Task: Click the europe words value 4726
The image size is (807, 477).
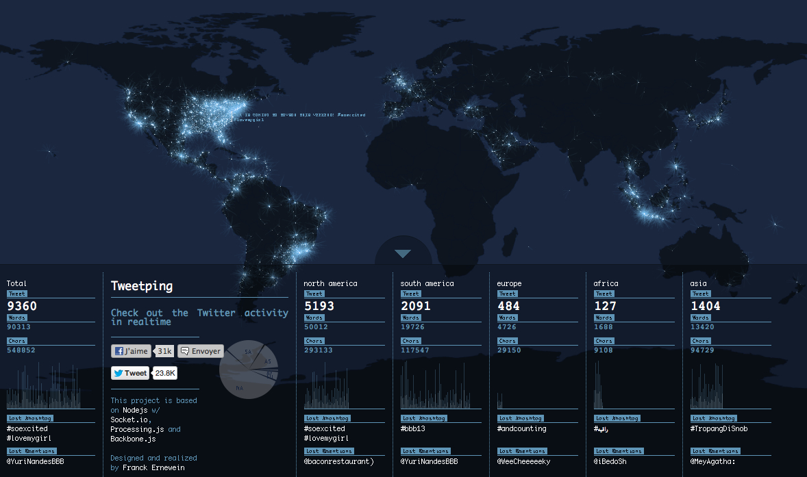Action: point(506,327)
